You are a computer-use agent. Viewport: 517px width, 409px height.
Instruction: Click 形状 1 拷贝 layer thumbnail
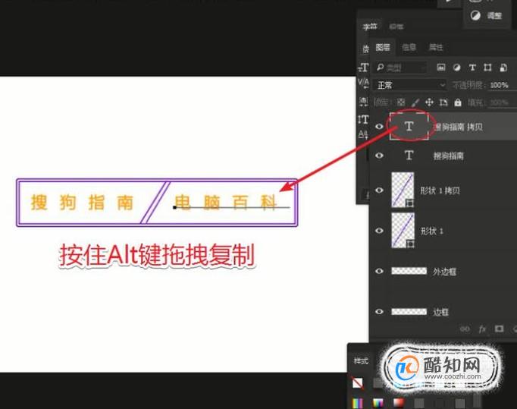tap(403, 190)
